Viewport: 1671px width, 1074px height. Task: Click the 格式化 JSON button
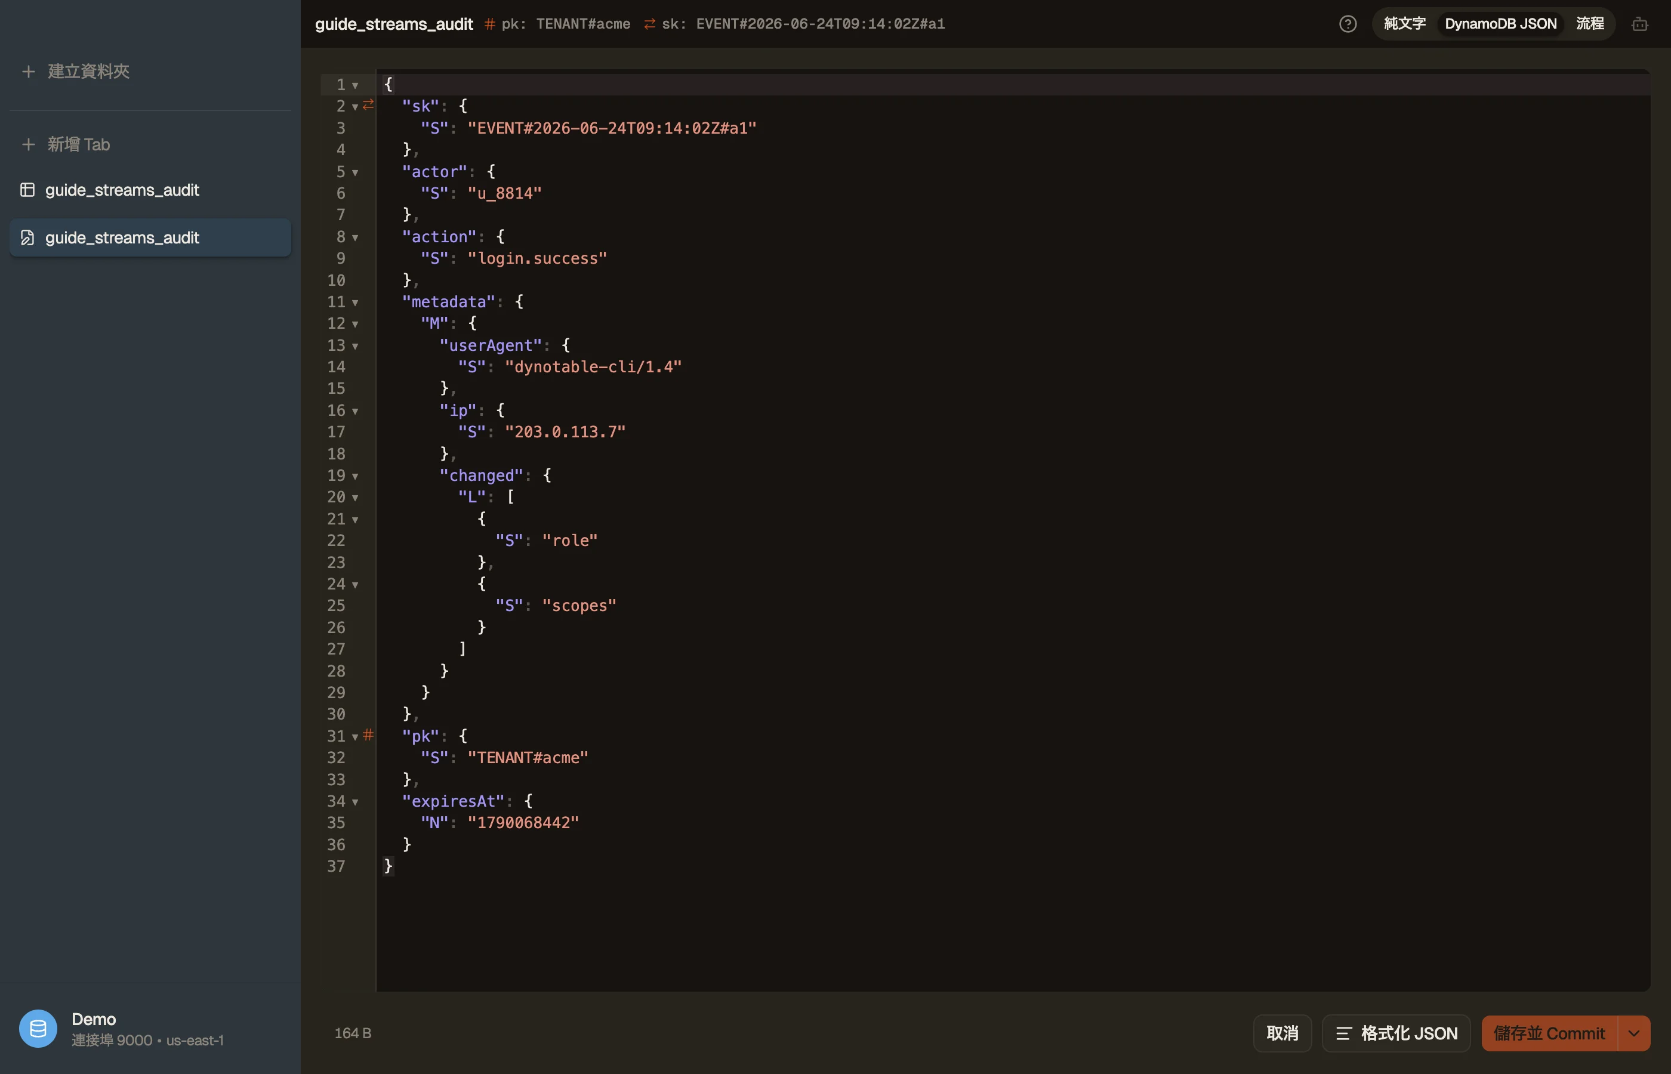click(x=1395, y=1033)
